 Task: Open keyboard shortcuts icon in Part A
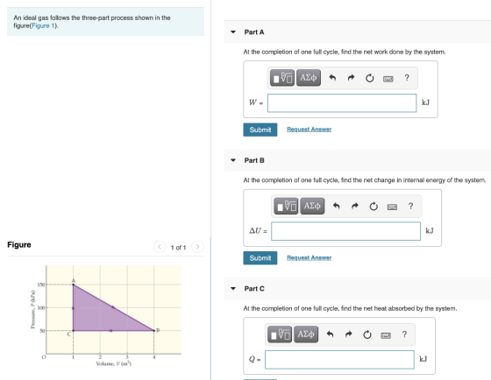pyautogui.click(x=388, y=79)
